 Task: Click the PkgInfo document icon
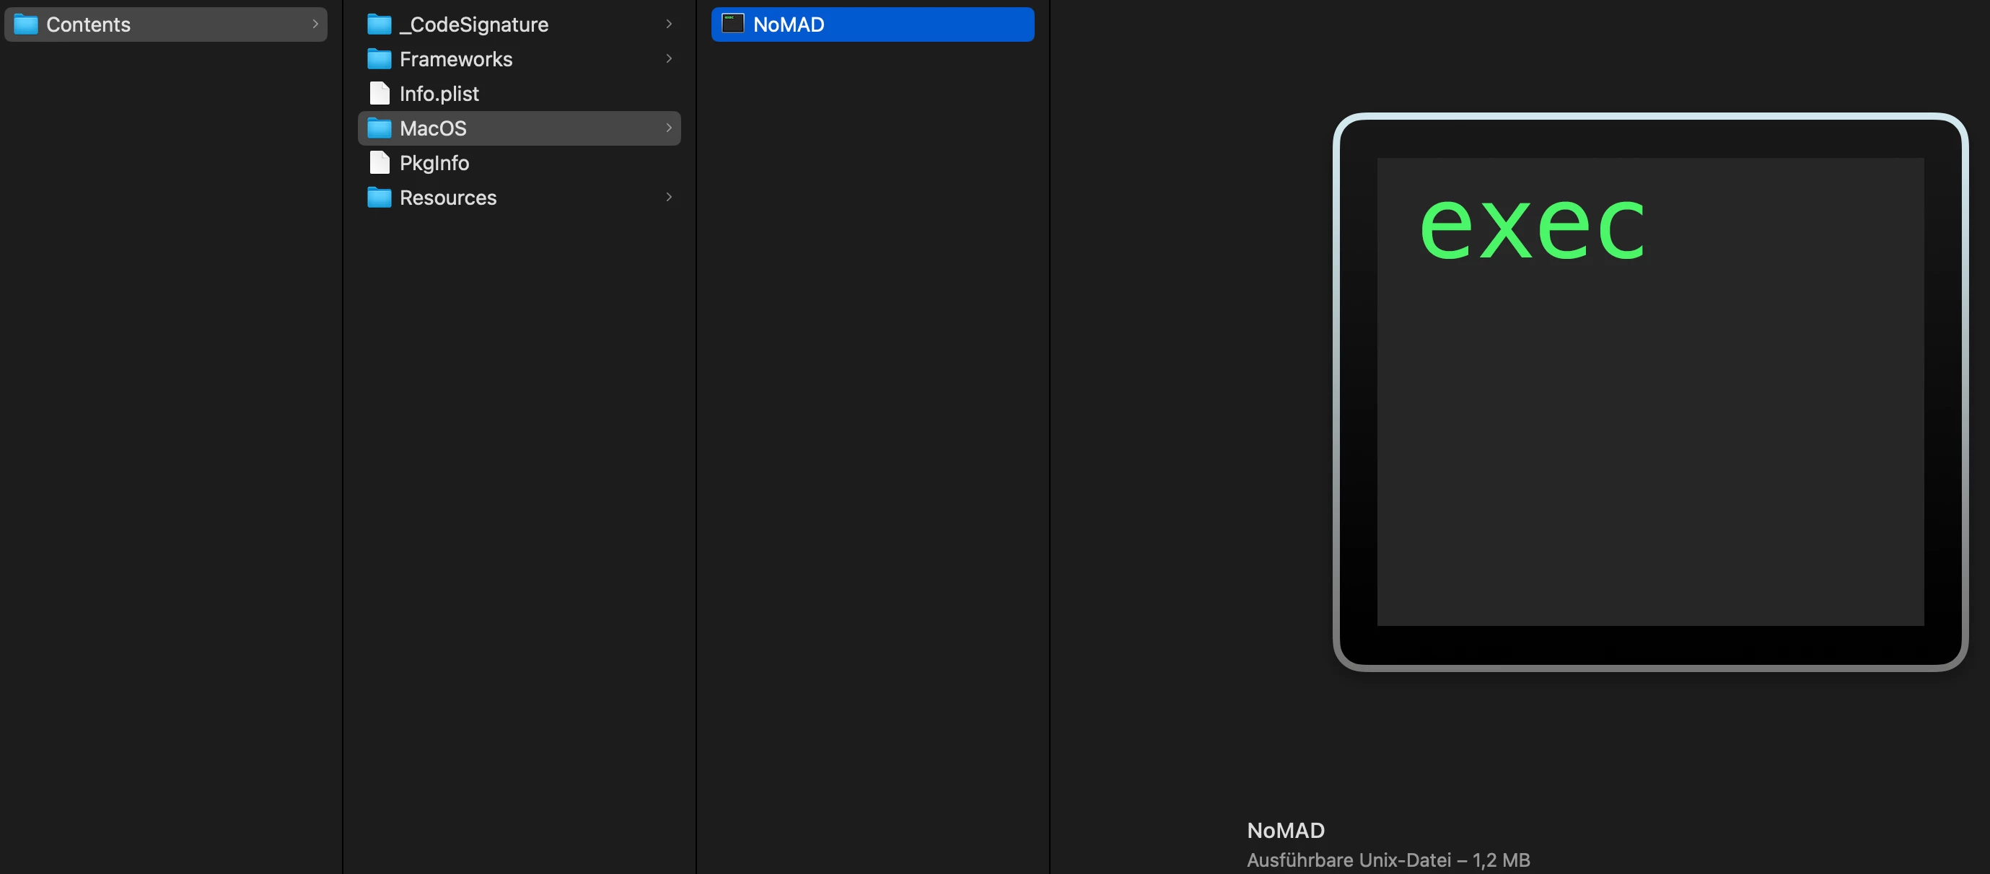pos(380,163)
